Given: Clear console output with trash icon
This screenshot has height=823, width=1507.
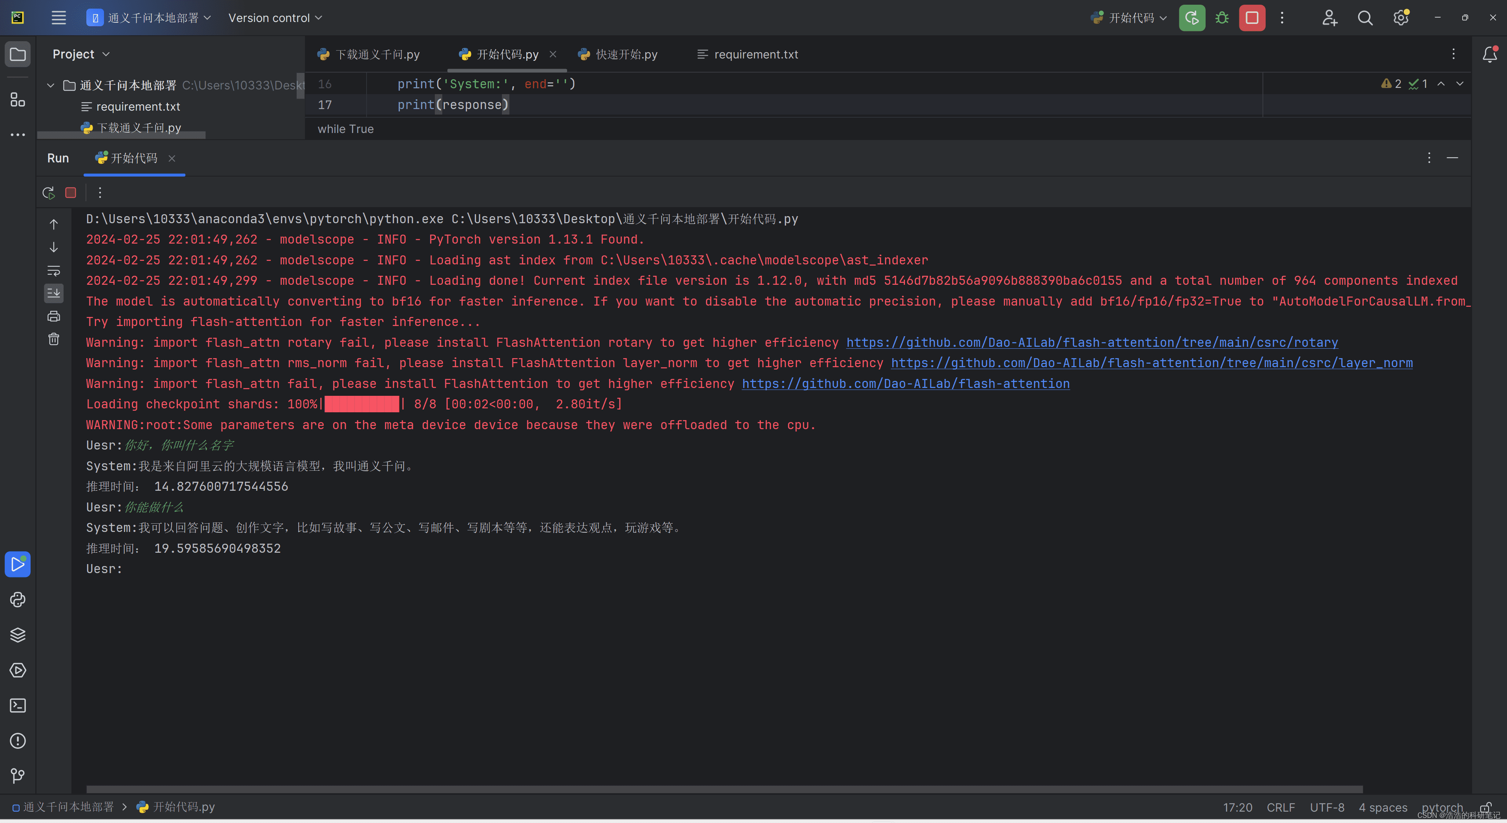Looking at the screenshot, I should click(x=53, y=339).
